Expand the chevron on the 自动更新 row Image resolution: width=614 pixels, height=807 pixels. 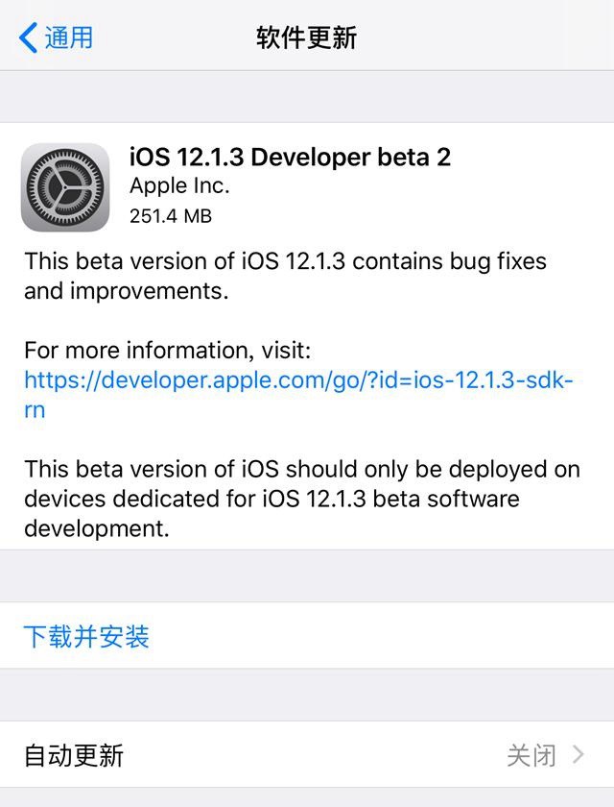578,755
